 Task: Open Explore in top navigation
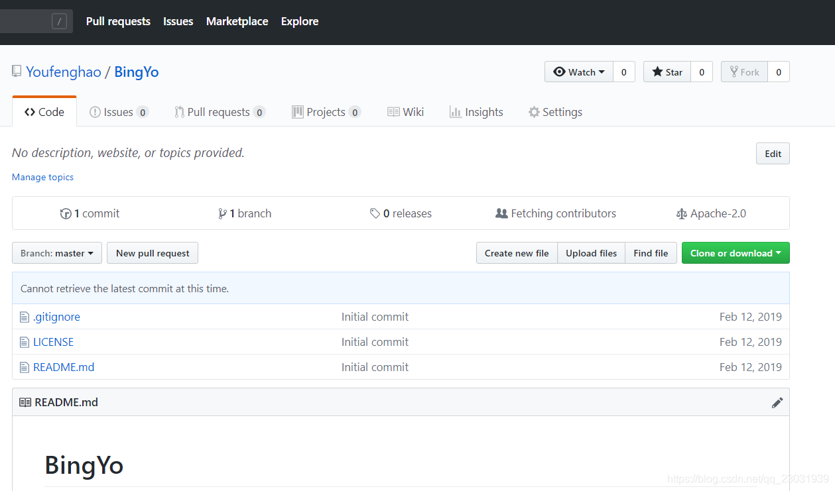pyautogui.click(x=300, y=21)
